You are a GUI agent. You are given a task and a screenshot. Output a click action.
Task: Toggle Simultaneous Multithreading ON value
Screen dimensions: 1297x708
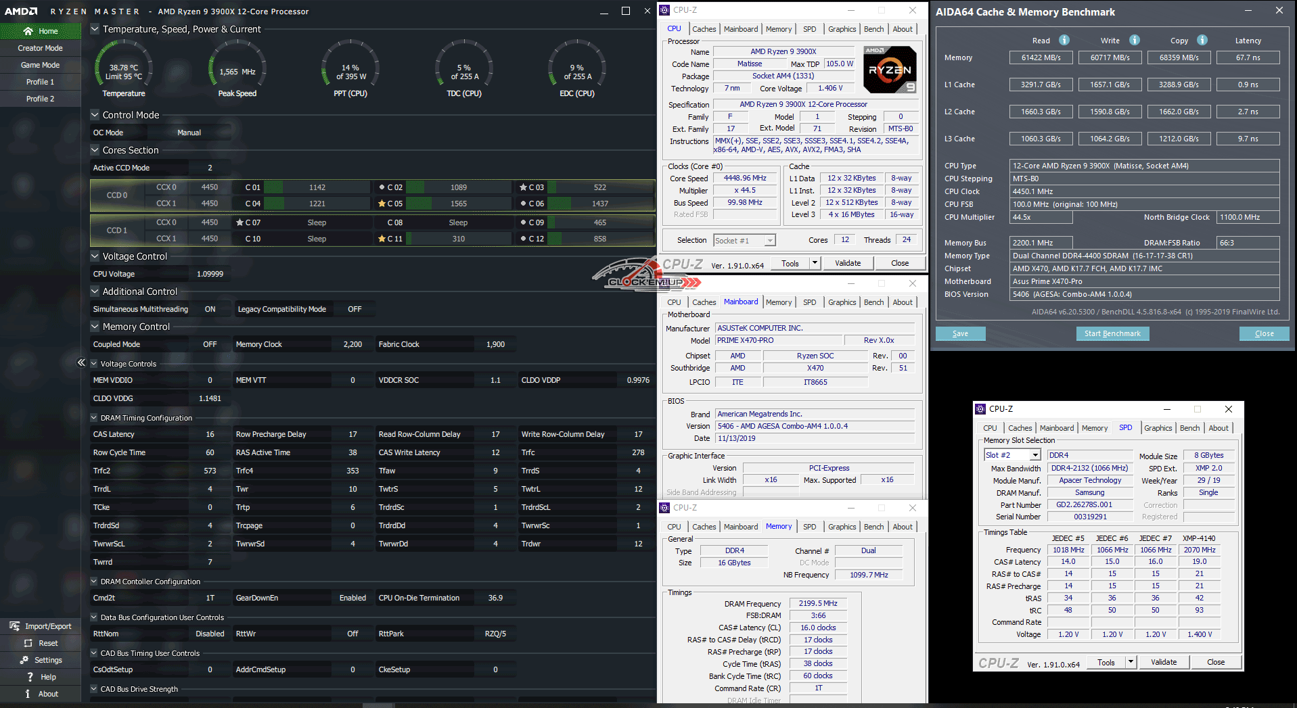(x=210, y=309)
